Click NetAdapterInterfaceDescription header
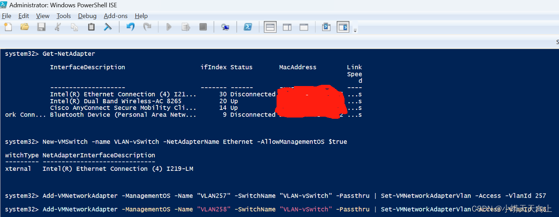Viewport: 559px width, 217px height. (99, 155)
